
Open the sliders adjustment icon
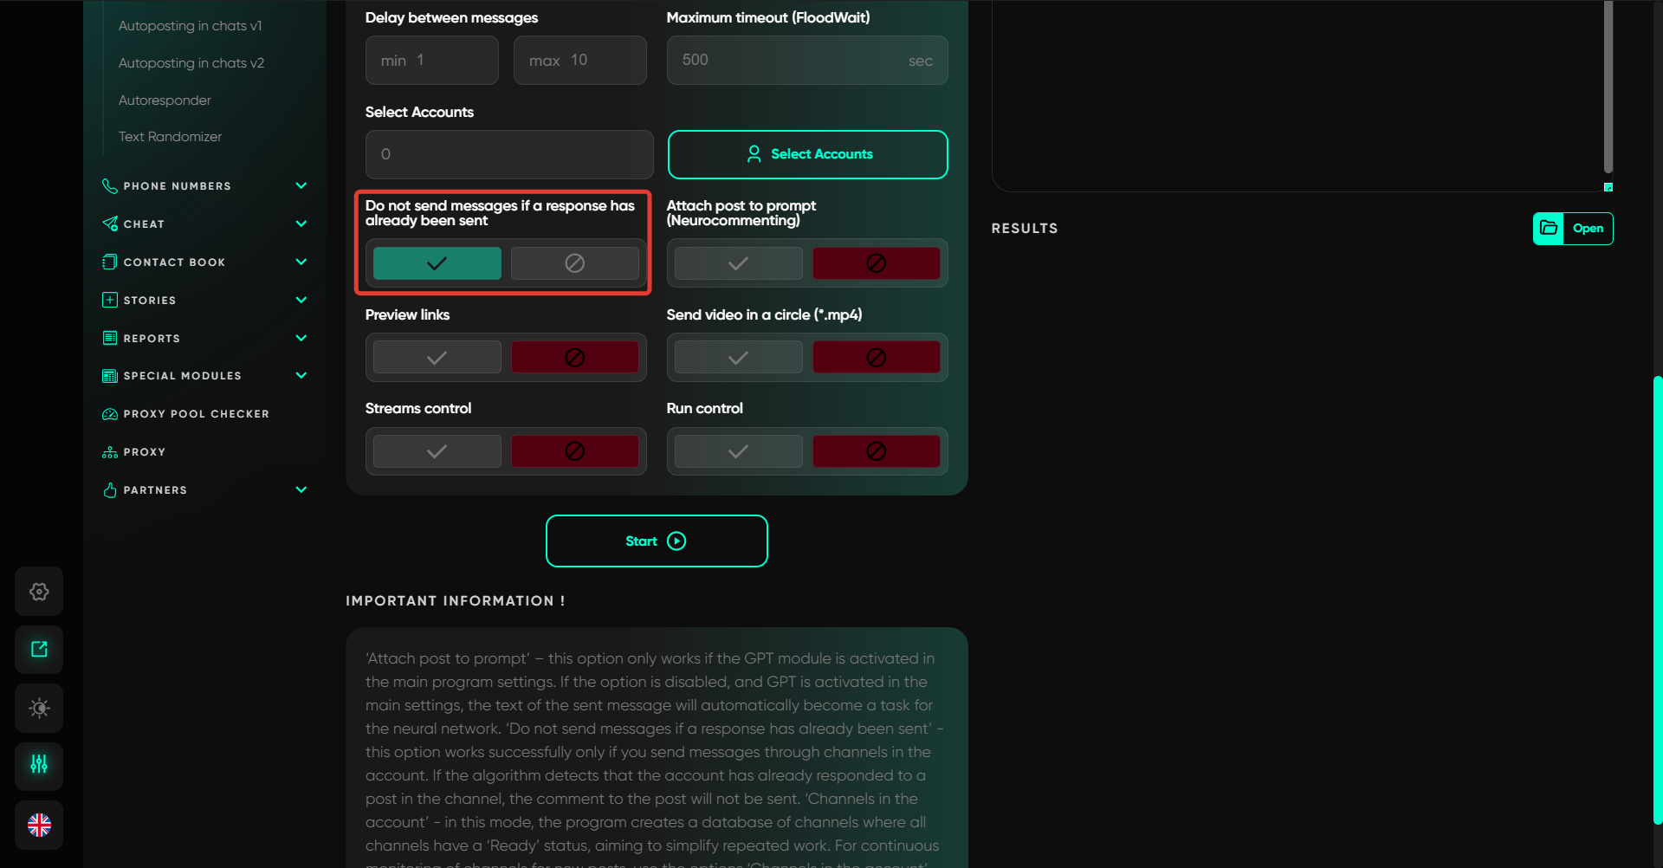39,765
